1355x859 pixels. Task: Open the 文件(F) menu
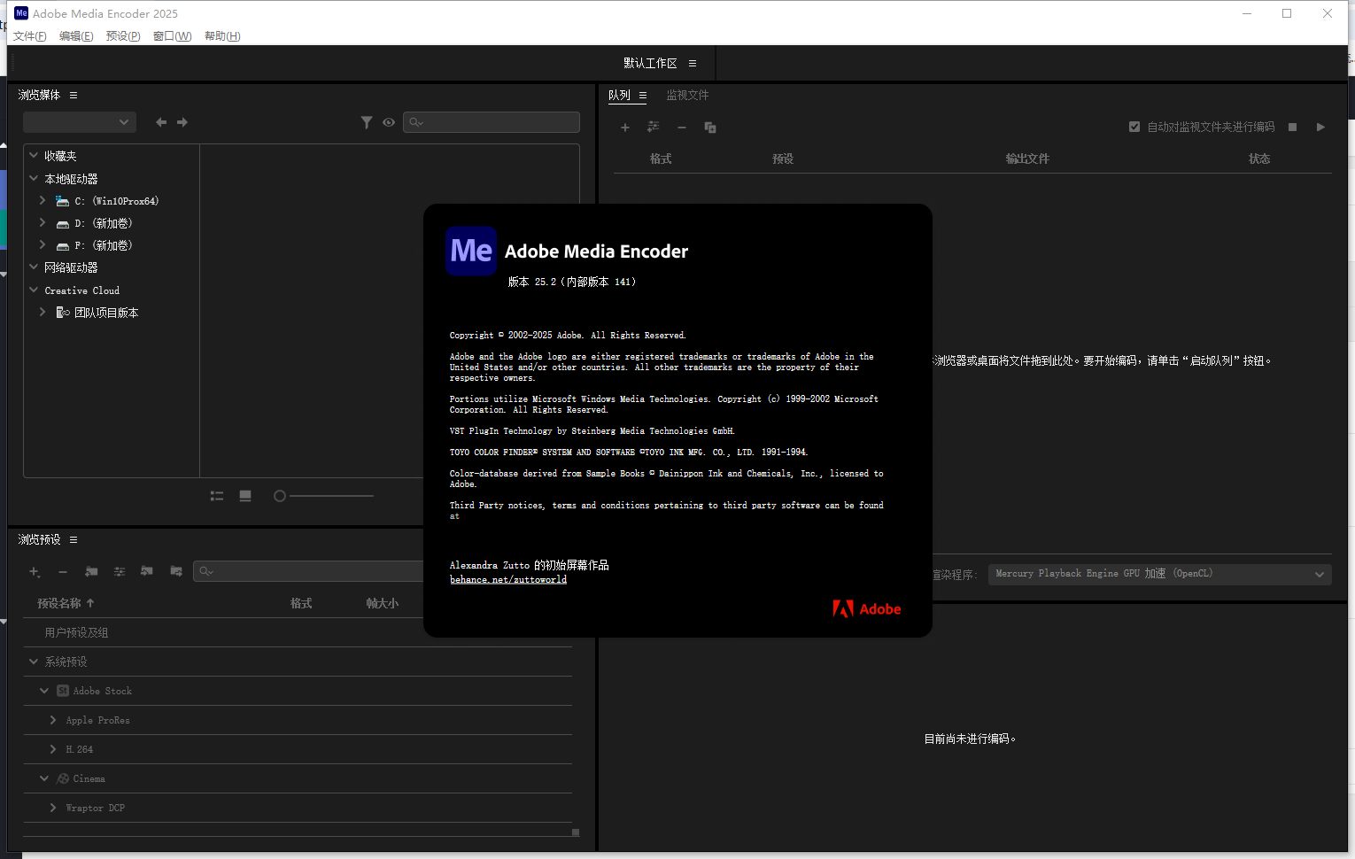(29, 36)
